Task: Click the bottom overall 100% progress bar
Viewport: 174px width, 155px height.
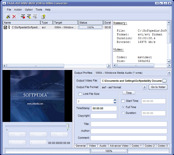Action: (x=109, y=151)
